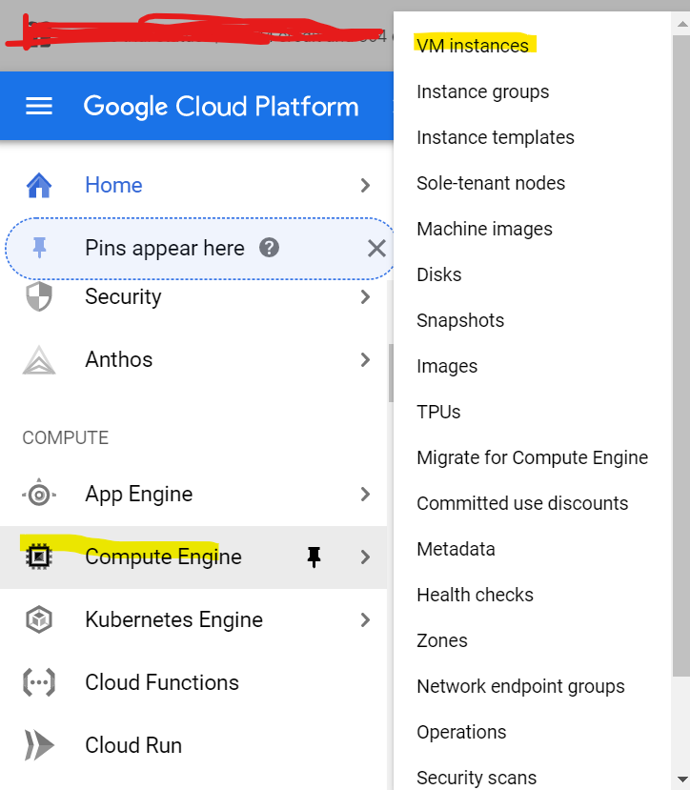Click the Security shield icon
Image resolution: width=690 pixels, height=790 pixels.
[39, 296]
